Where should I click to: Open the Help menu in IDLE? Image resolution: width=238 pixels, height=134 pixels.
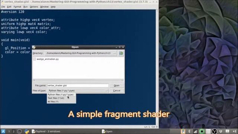pos(53,7)
